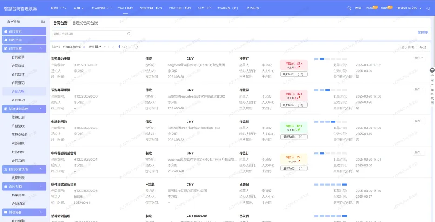
Task: Open the 操作 dropdown for 中科锦鑫测试合同
Action: (419, 152)
